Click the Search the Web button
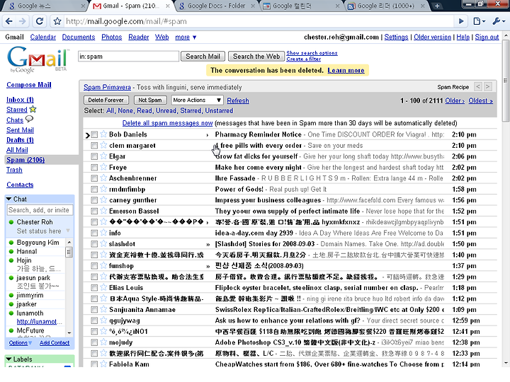This screenshot has width=510, height=382. click(x=256, y=56)
